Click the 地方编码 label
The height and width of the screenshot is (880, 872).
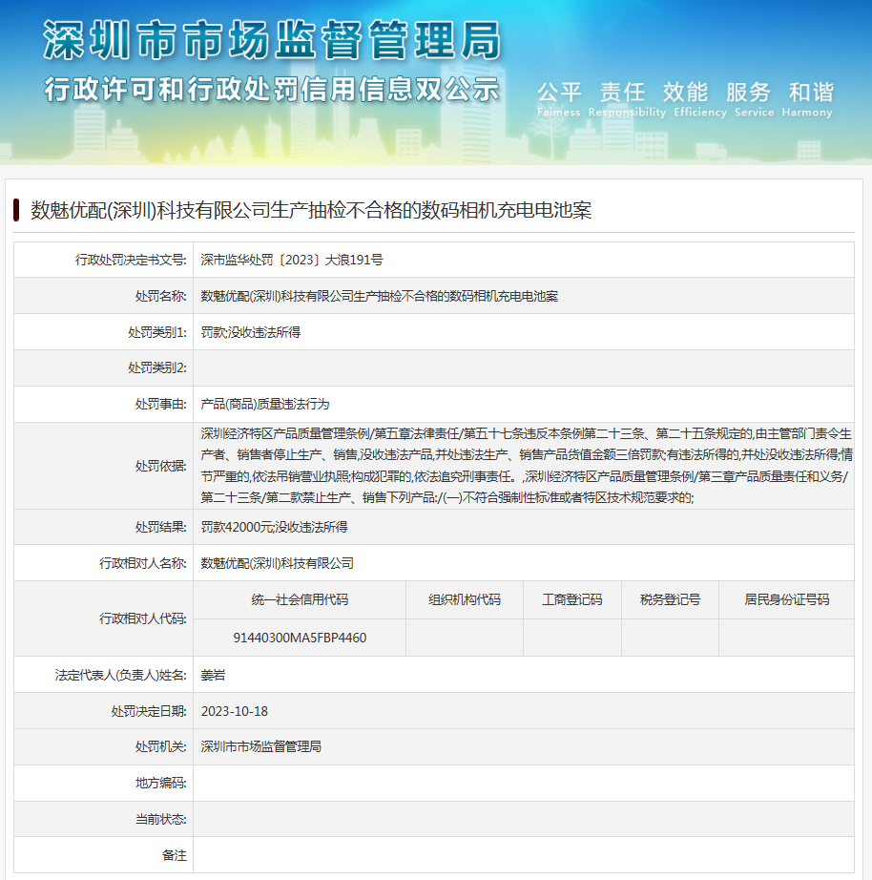[x=160, y=783]
